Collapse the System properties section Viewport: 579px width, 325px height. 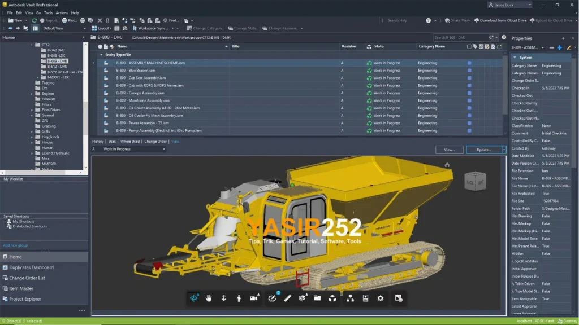click(515, 58)
